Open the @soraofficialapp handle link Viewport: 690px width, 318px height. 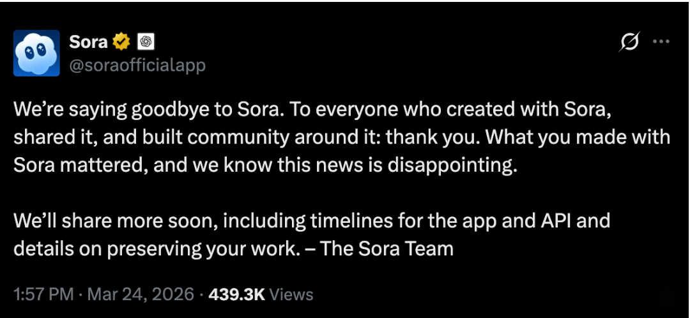tap(137, 65)
